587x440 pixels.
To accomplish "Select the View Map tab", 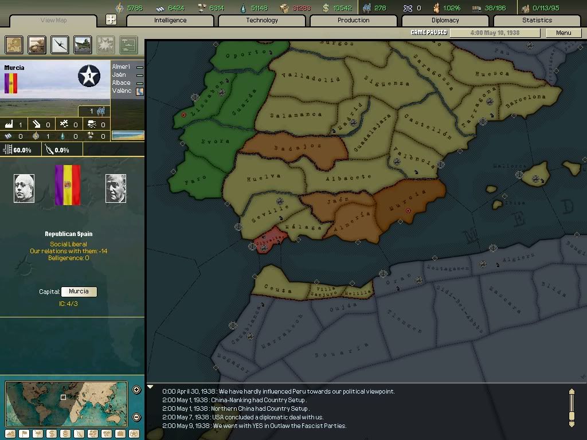I will 53,20.
